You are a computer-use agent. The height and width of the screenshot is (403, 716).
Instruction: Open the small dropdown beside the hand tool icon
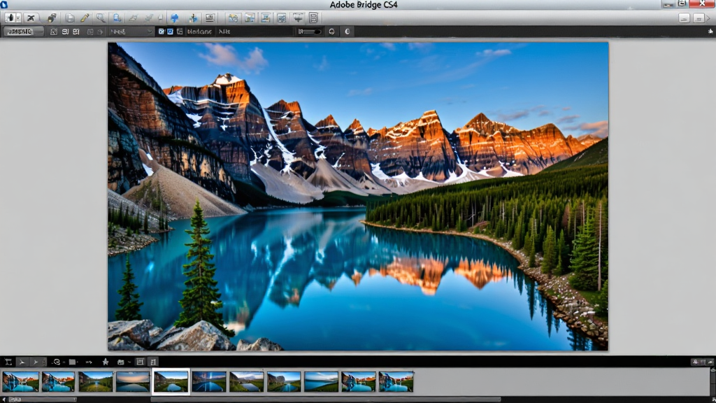pyautogui.click(x=18, y=17)
